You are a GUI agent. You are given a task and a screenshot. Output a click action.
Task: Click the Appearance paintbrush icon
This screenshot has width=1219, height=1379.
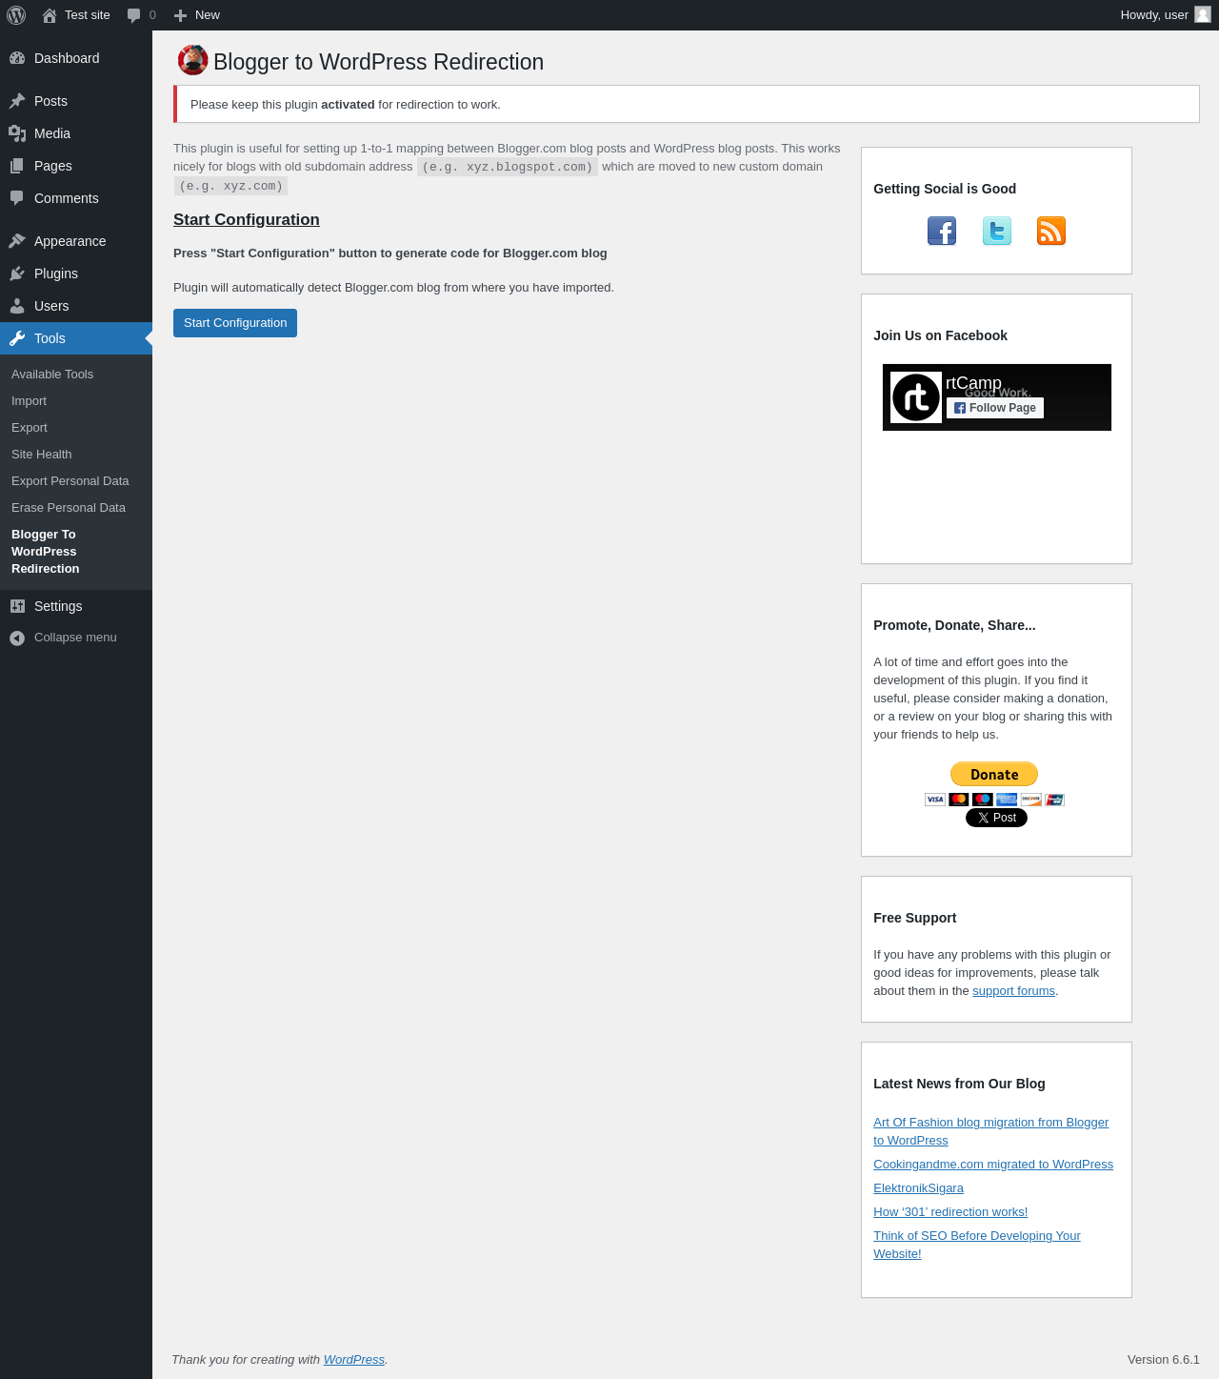click(x=17, y=241)
